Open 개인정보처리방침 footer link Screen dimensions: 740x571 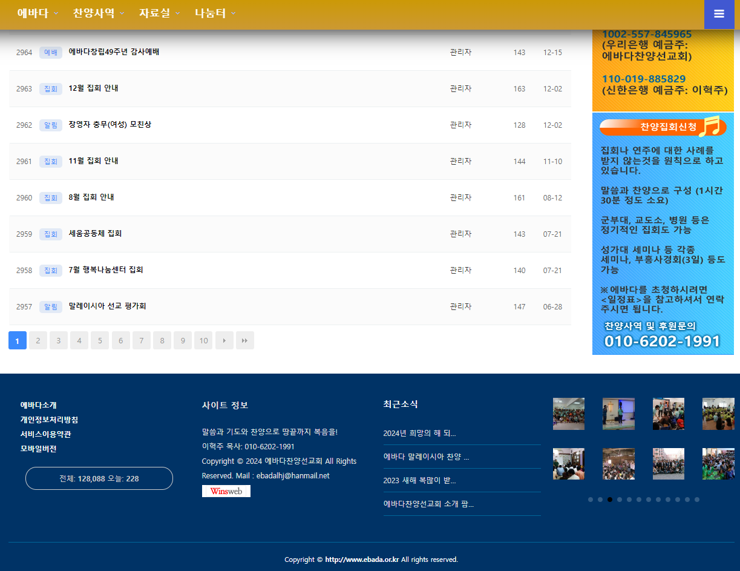49,420
